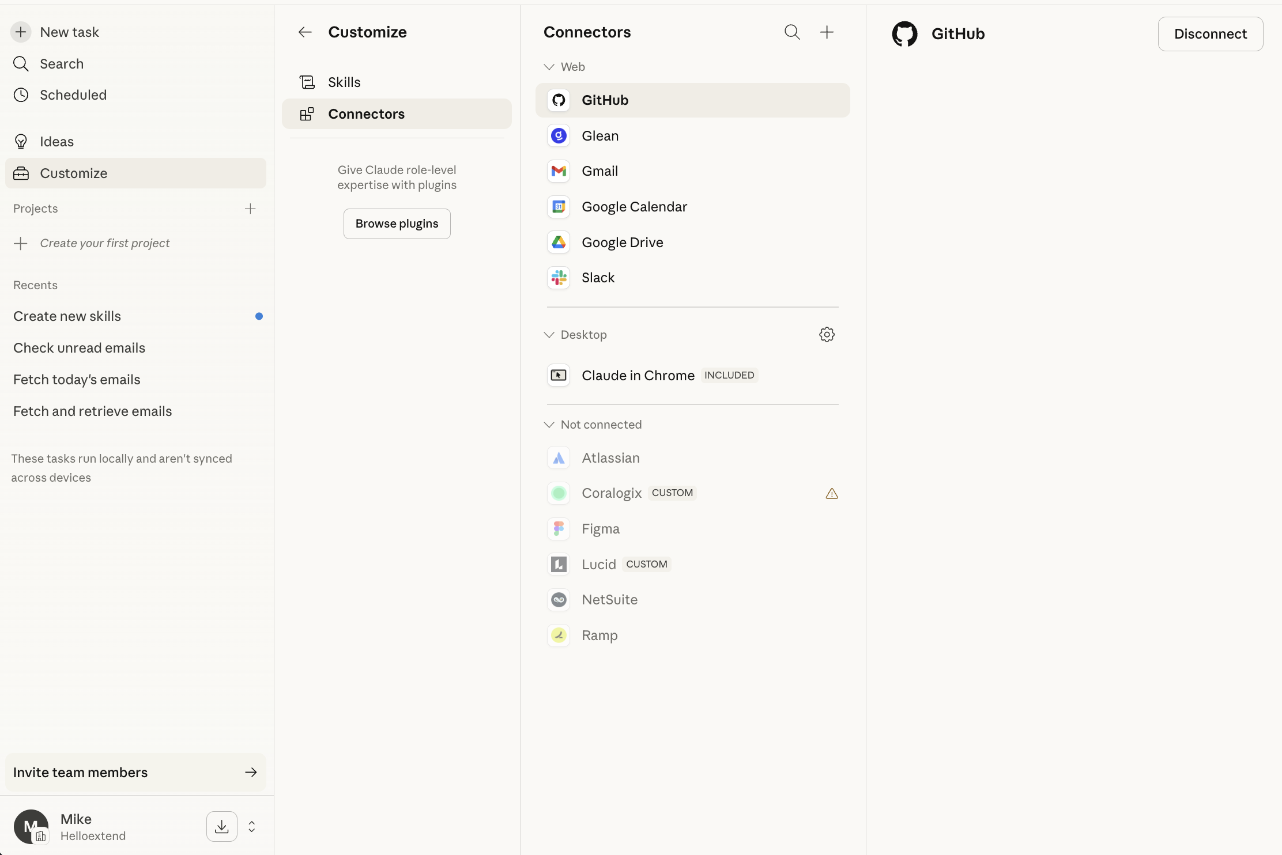Go back using the Customize arrow

coord(305,32)
